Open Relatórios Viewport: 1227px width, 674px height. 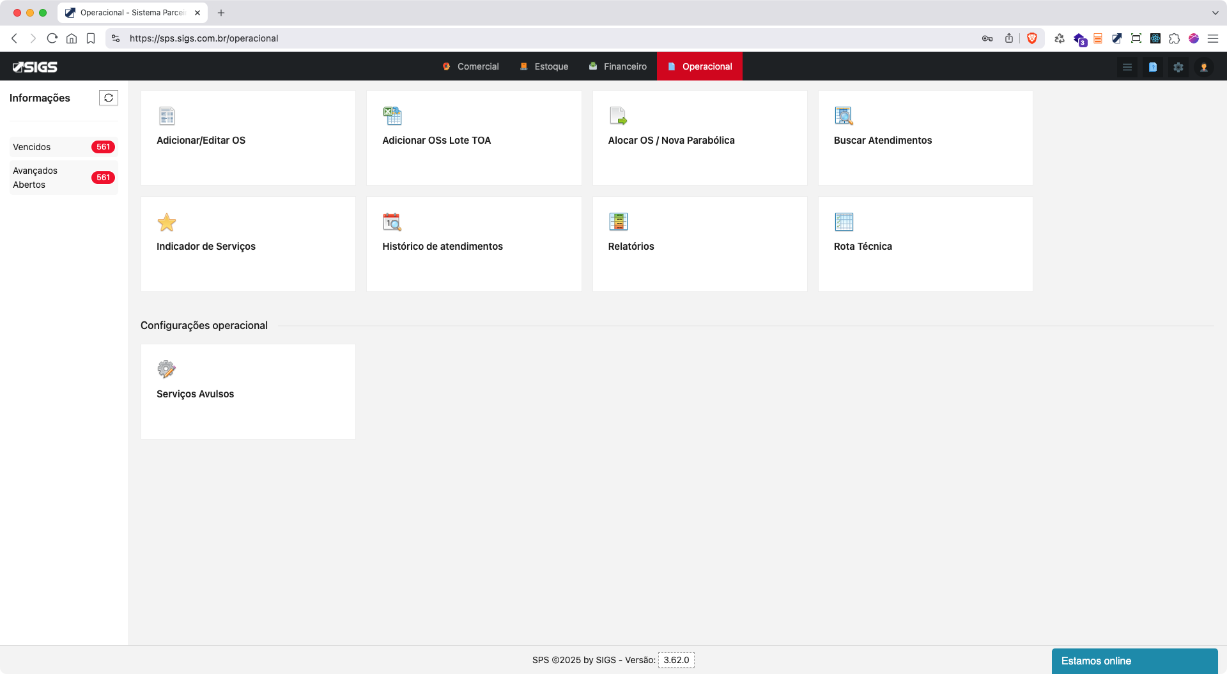coord(700,244)
